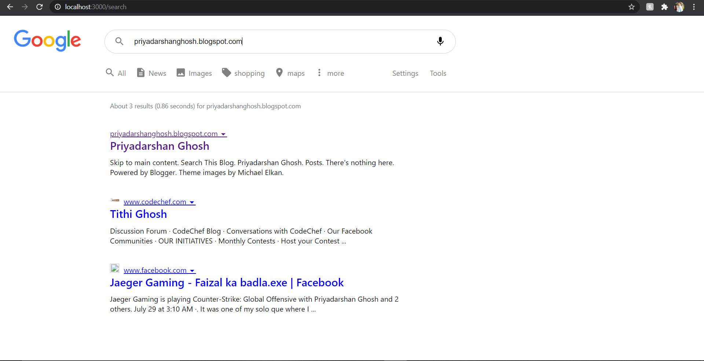The image size is (704, 361).
Task: Click the magnifying glass in search box
Action: [x=119, y=41]
